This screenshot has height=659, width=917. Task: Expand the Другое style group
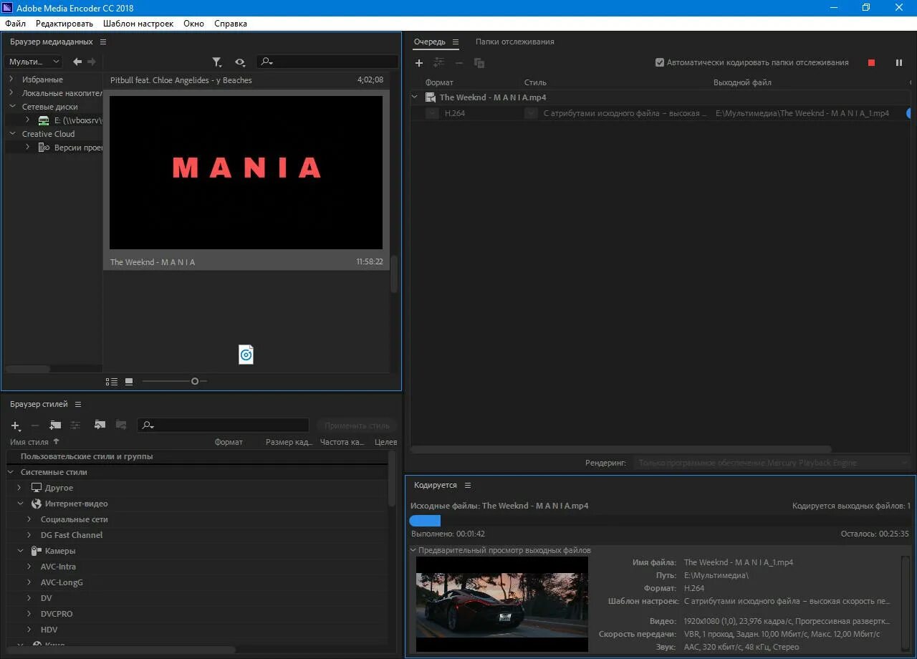(20, 488)
